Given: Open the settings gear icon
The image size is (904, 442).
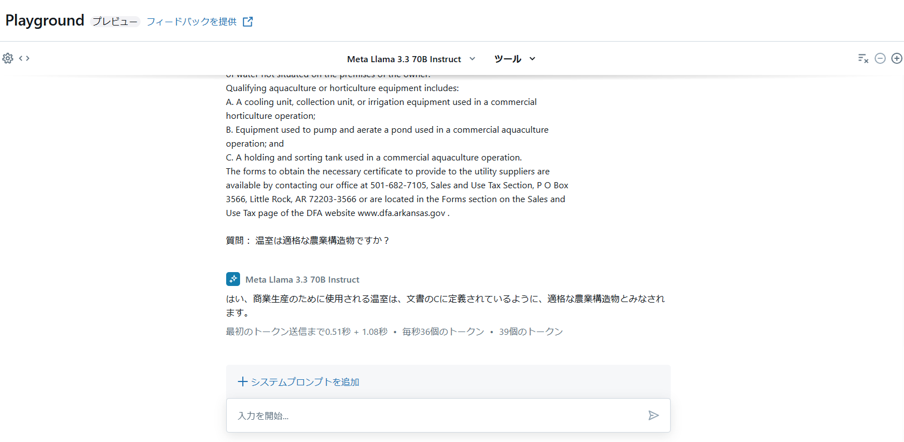Looking at the screenshot, I should (x=8, y=58).
